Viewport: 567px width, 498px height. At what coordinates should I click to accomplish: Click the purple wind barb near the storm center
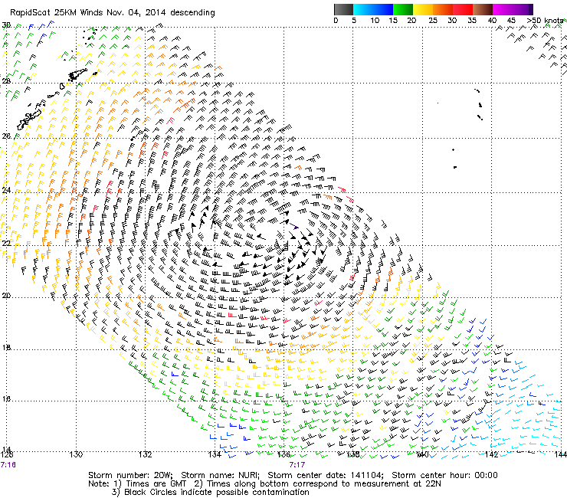[293, 226]
